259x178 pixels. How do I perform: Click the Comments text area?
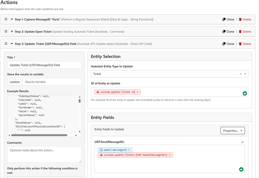click(x=44, y=154)
